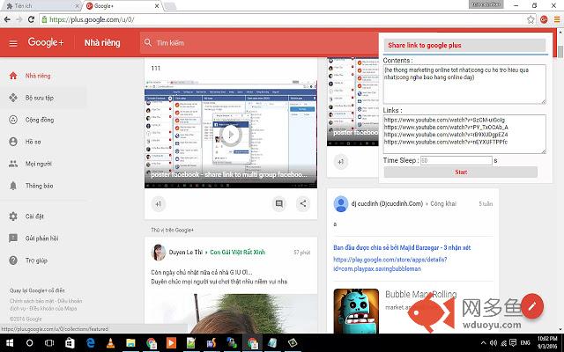
Task: Click the Start button in share popup
Action: pyautogui.click(x=461, y=172)
